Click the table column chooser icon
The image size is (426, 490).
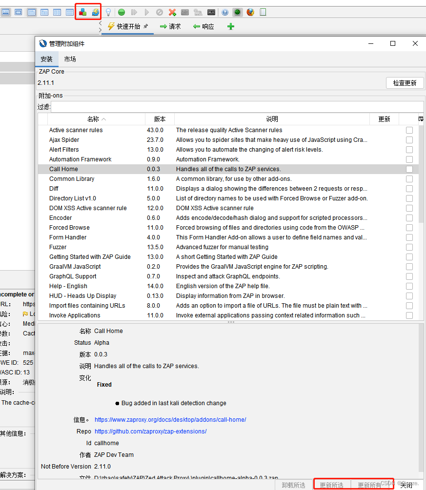click(x=421, y=119)
